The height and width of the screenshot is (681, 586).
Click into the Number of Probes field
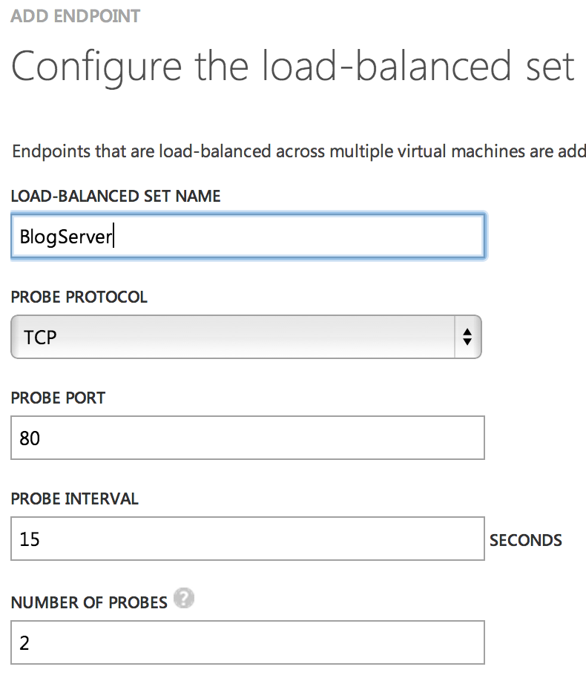pyautogui.click(x=247, y=642)
